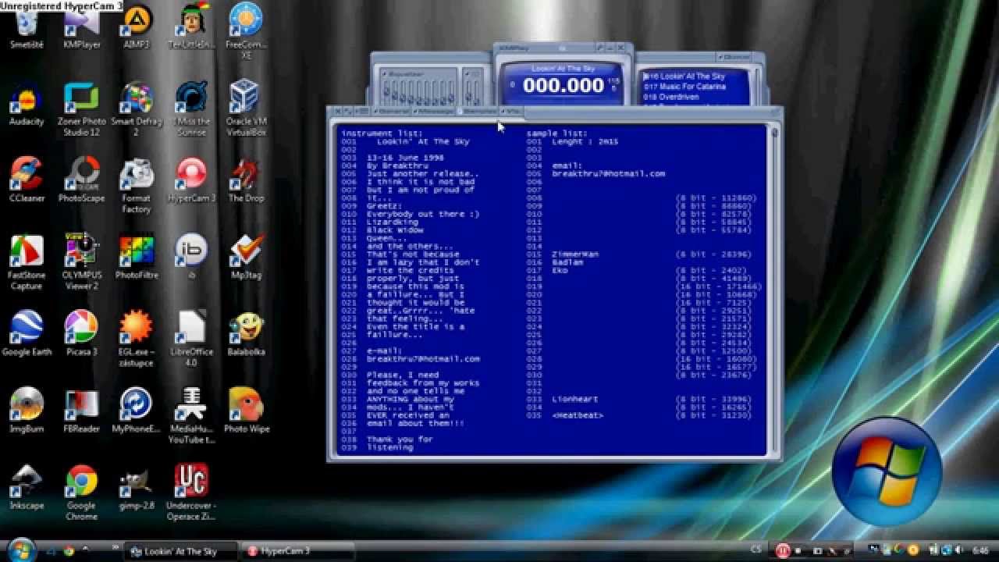Select track 017 Music For Catarina in playlist

point(684,87)
